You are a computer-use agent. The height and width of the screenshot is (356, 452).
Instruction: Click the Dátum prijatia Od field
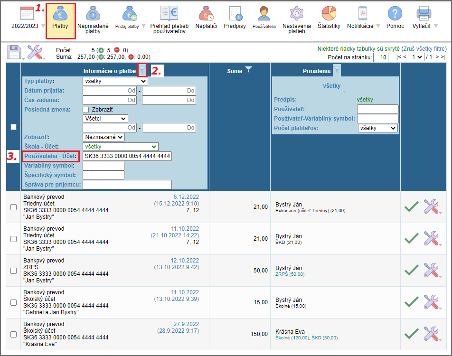[110, 91]
